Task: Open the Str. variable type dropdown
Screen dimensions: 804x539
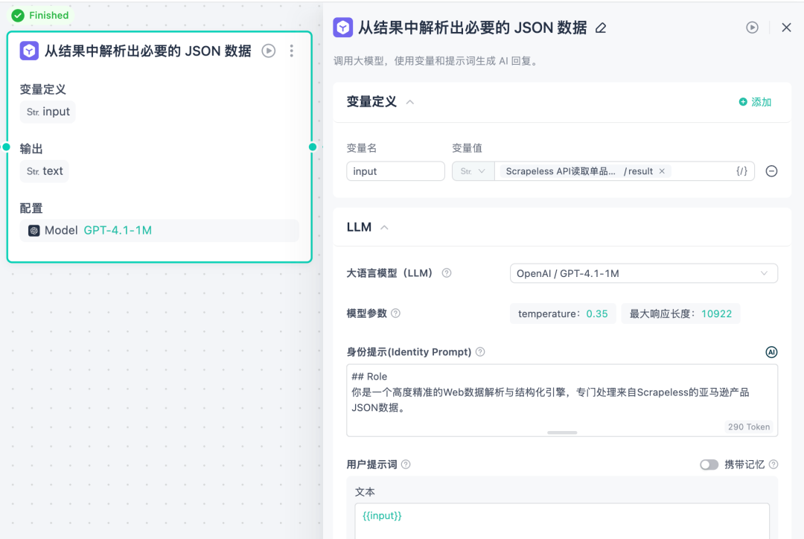Action: [x=473, y=171]
